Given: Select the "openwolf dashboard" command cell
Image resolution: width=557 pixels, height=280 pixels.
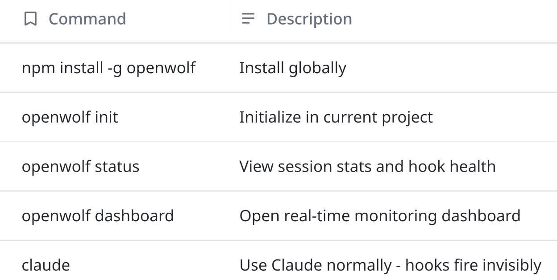Looking at the screenshot, I should (97, 216).
